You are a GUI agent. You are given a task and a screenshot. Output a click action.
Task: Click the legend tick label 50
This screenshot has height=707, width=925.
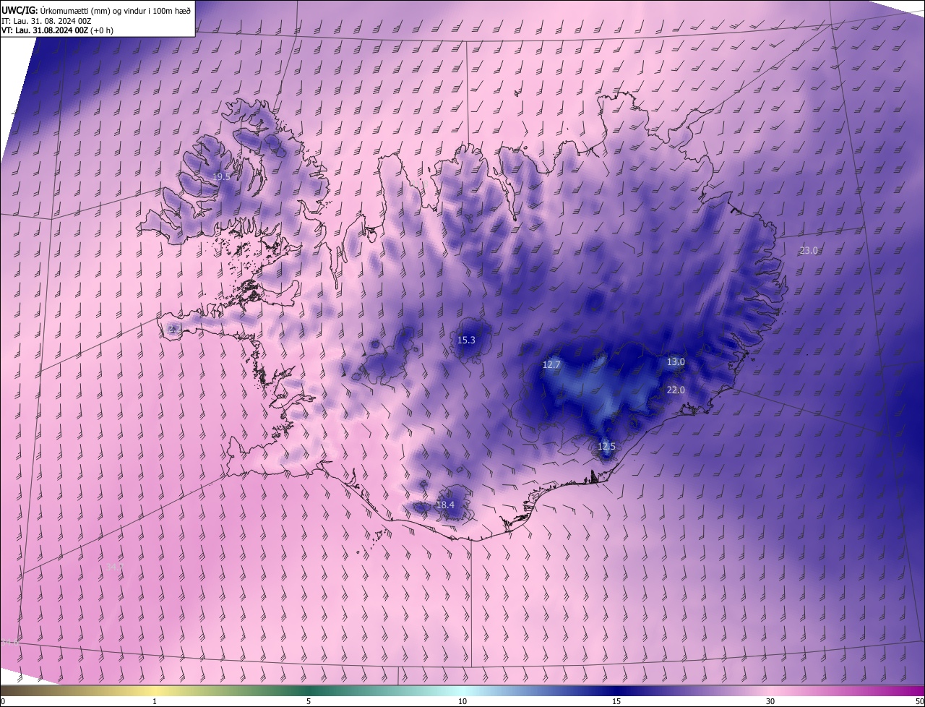[x=919, y=701]
